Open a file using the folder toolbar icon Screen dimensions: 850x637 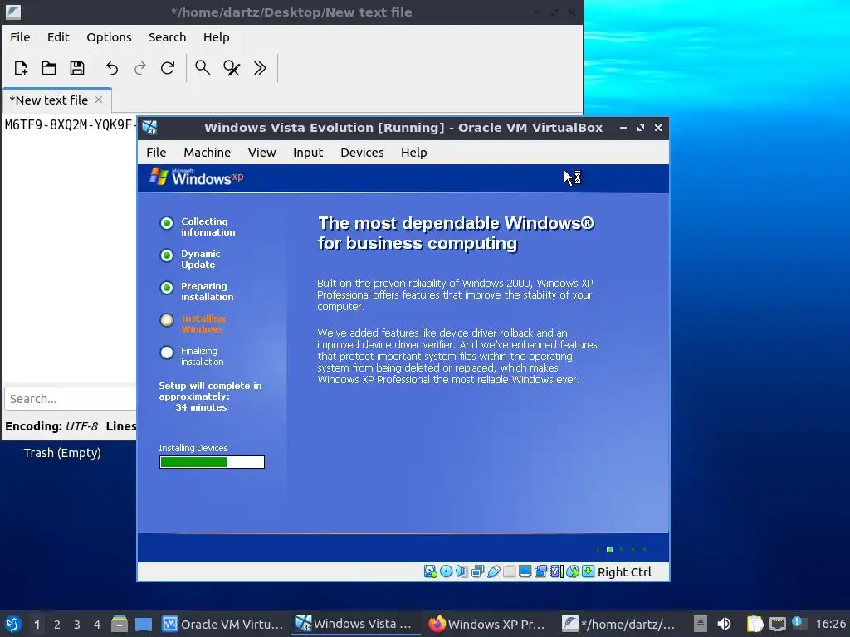tap(49, 68)
